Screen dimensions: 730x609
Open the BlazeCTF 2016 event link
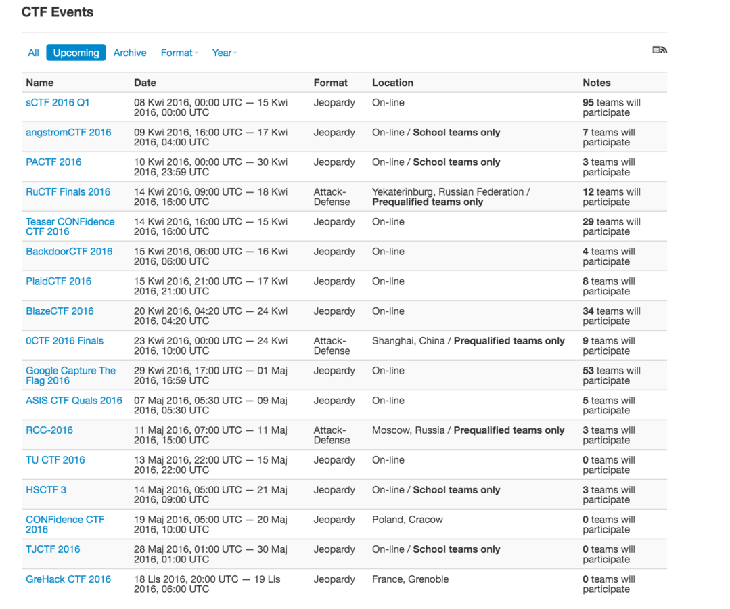click(x=60, y=311)
